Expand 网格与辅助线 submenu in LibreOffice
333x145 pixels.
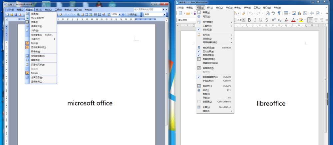[x=215, y=42]
